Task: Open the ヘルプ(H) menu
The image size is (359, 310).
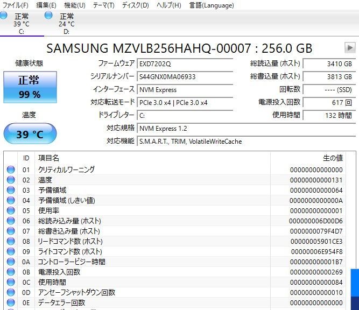Action: tap(169, 5)
